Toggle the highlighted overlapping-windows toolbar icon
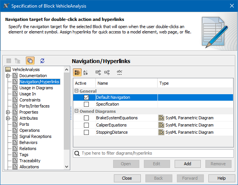The width and height of the screenshot is (238, 185). click(30, 61)
